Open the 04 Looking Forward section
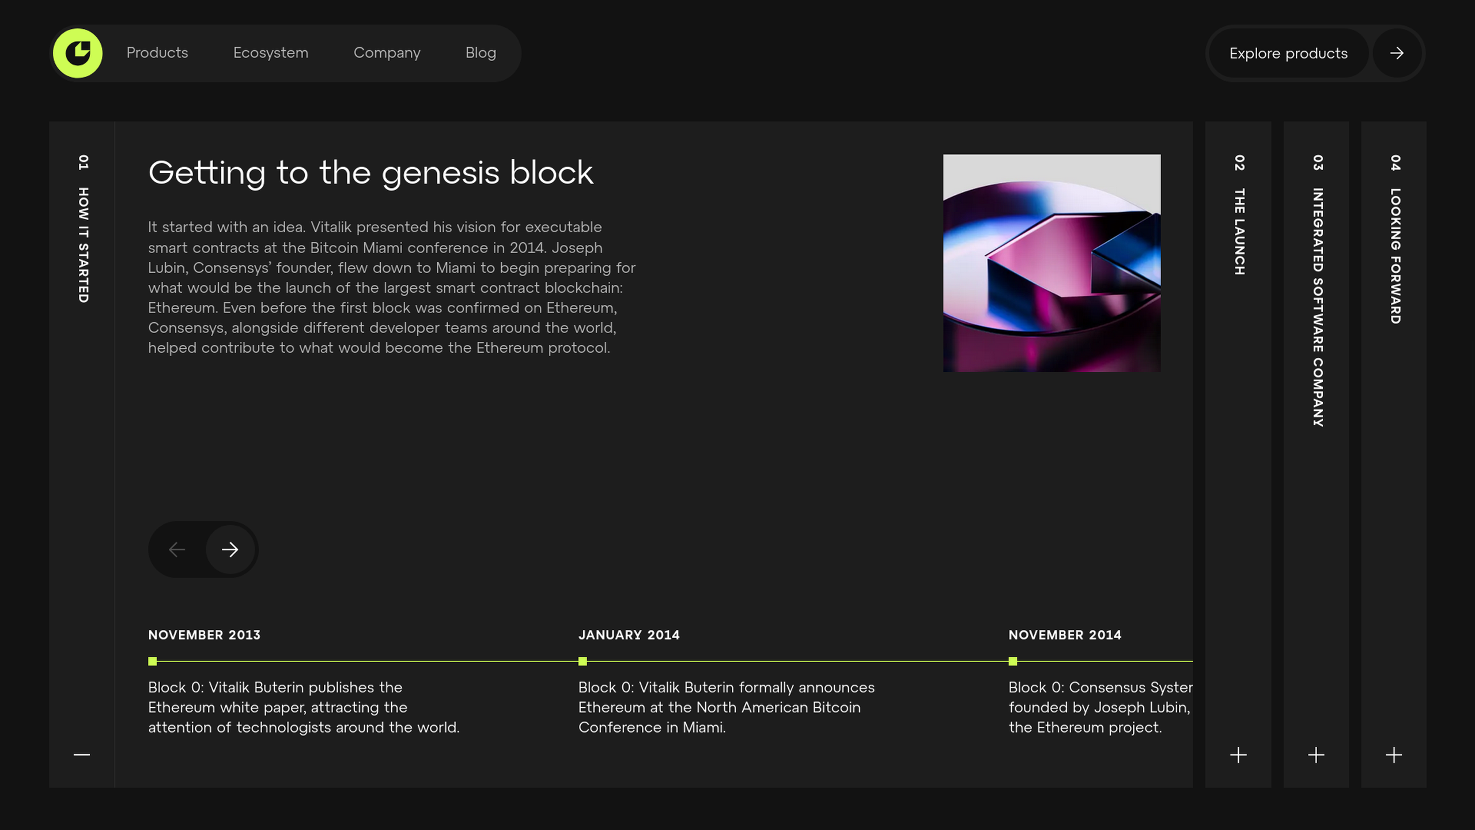The height and width of the screenshot is (830, 1475). click(1395, 239)
